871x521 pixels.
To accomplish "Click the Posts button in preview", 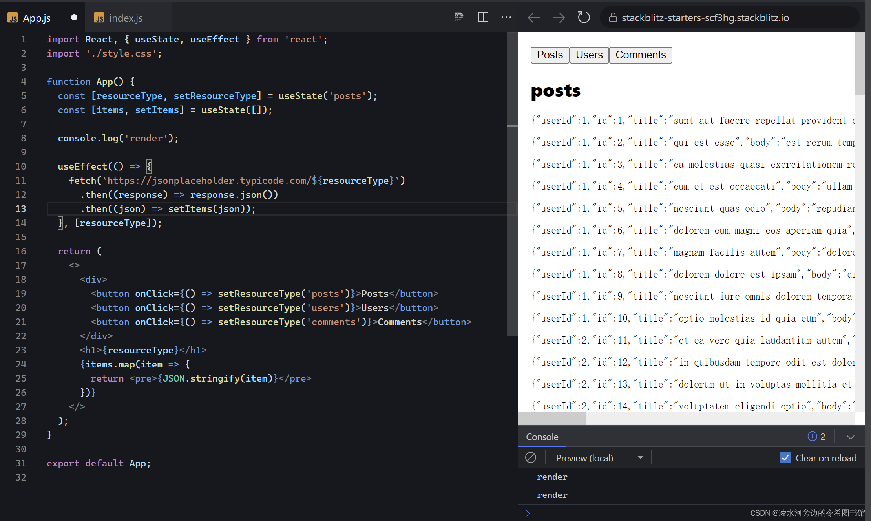I will coord(550,55).
